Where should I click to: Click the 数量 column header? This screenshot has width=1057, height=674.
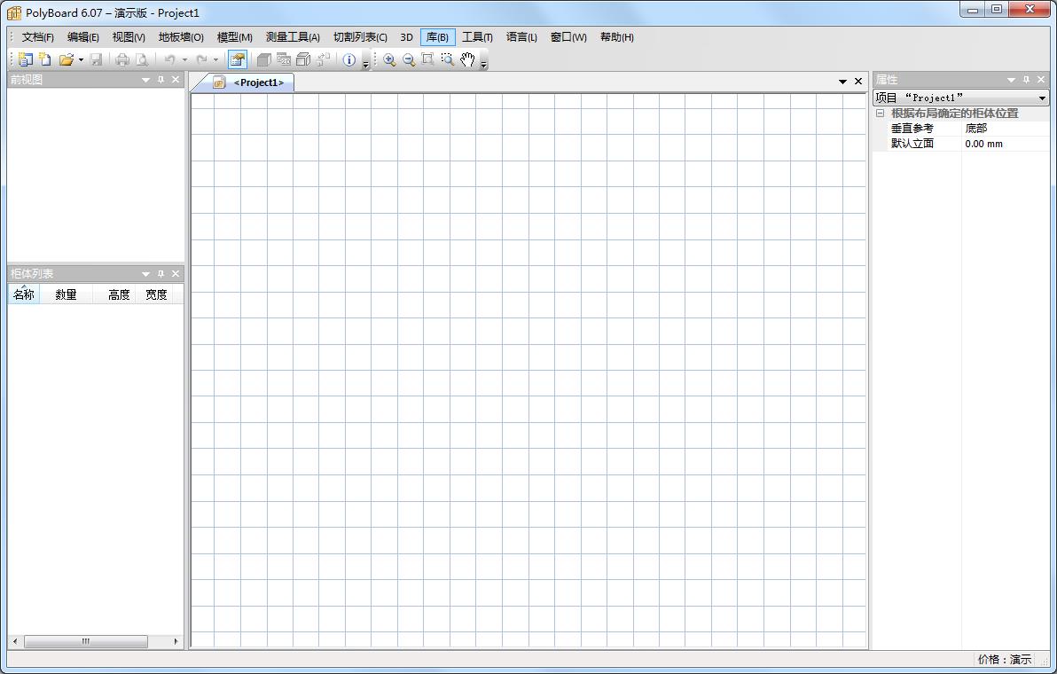point(66,294)
